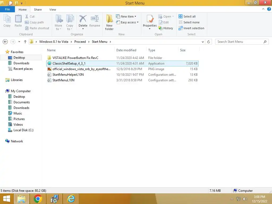272x204 pixels.
Task: Sort files by Date modified column
Action: [x=126, y=50]
